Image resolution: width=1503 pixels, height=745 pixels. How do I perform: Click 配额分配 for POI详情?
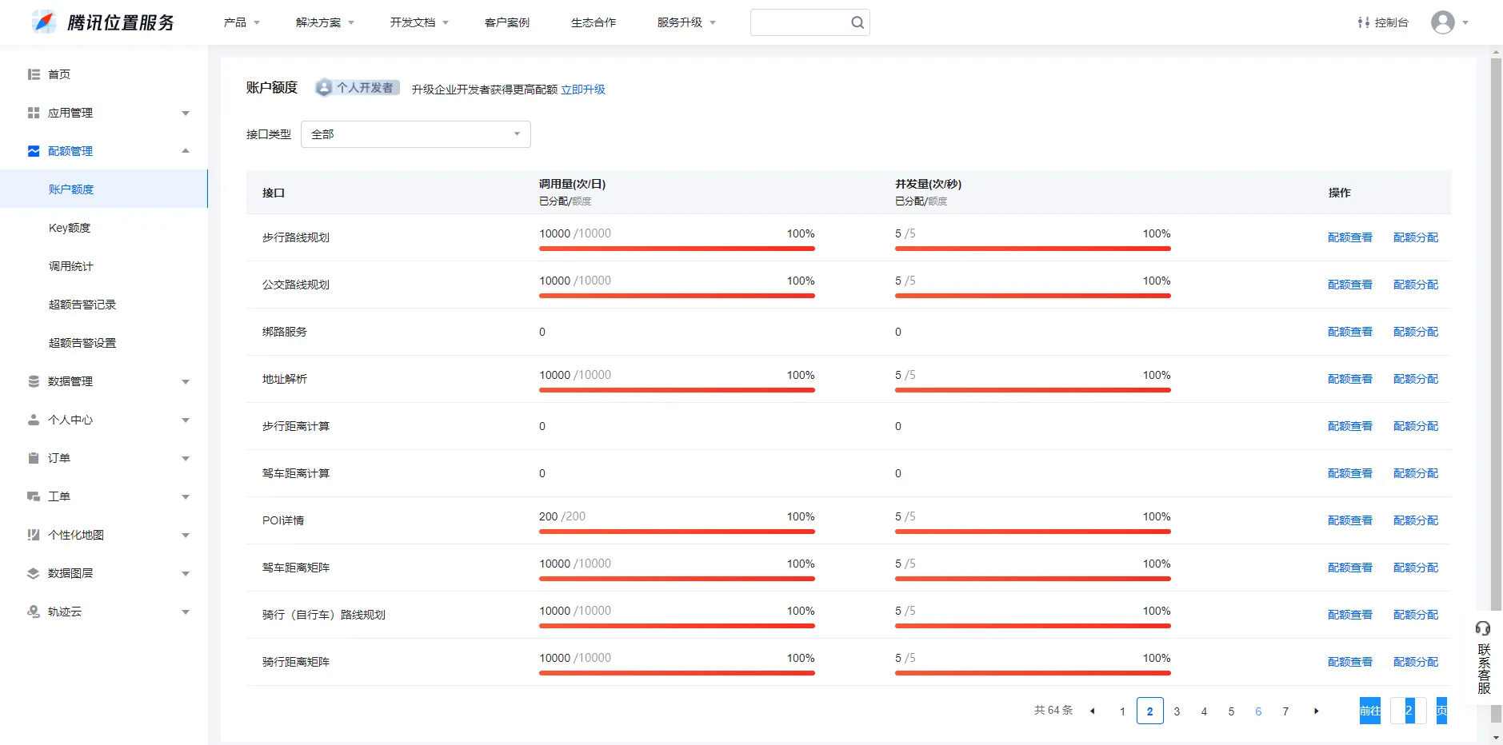coord(1416,520)
